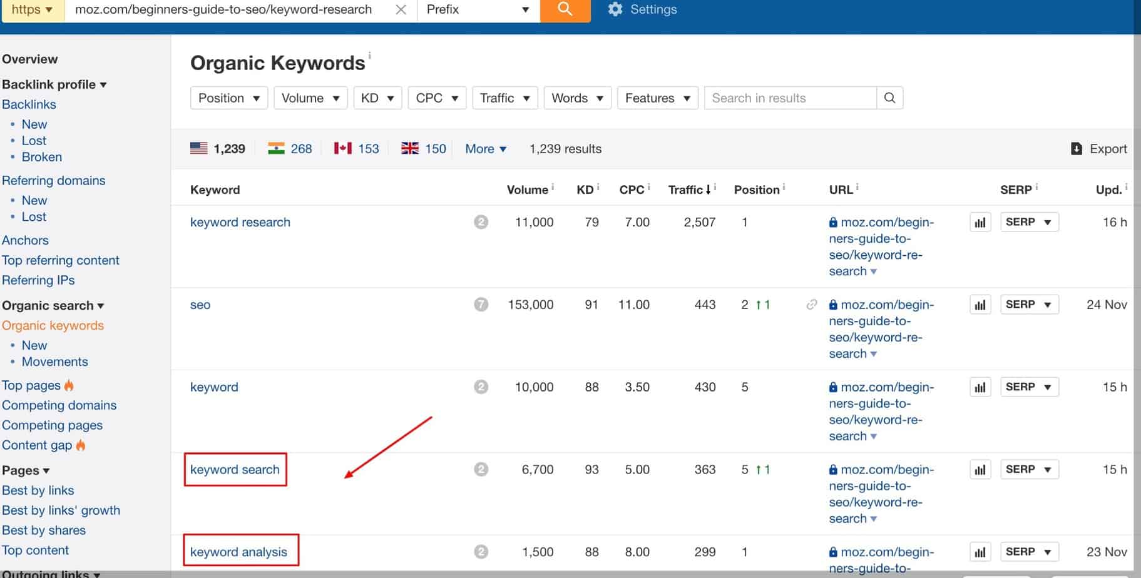Open the keyword search keyword link
Viewport: 1141px width, 578px height.
[x=235, y=469]
